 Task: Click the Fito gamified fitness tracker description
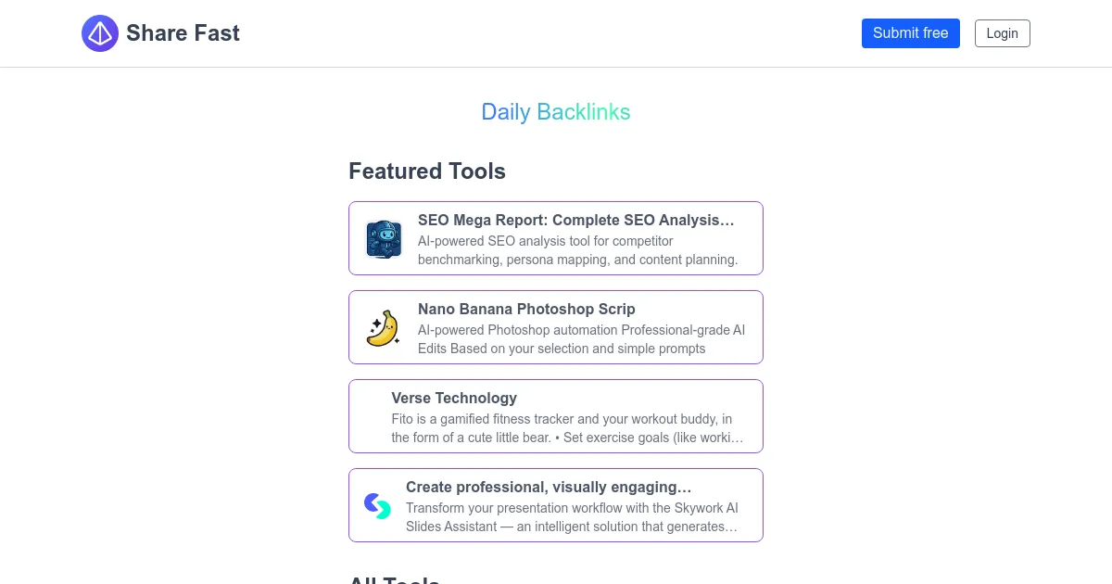point(567,428)
